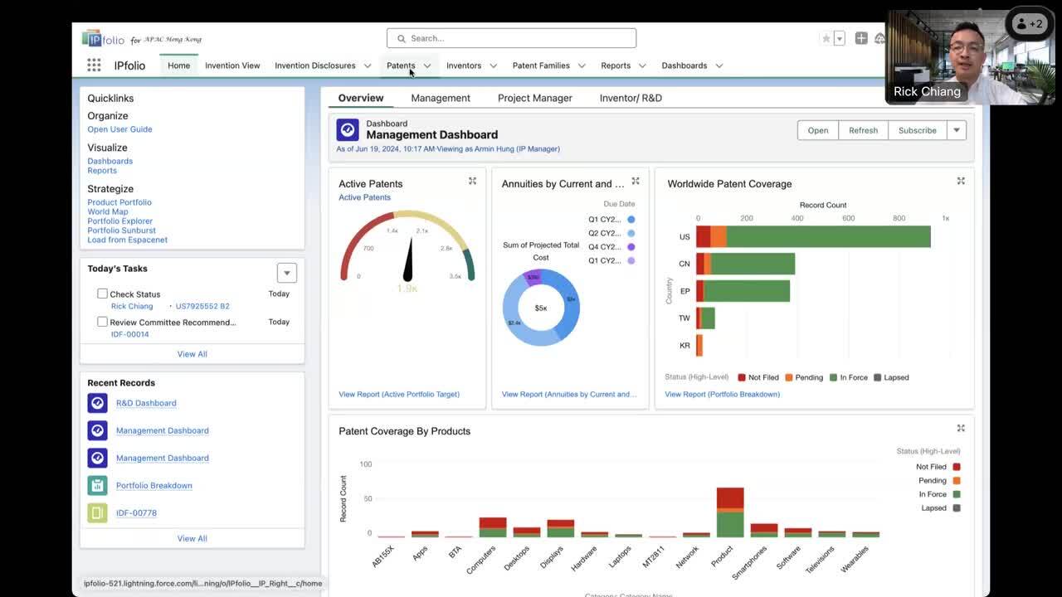
Task: Click the Search input field
Action: click(511, 38)
